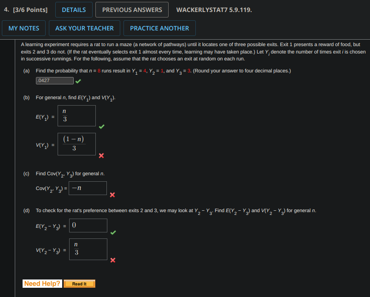Select the V(Y1) answer box
The image size is (370, 297).
pos(76,144)
